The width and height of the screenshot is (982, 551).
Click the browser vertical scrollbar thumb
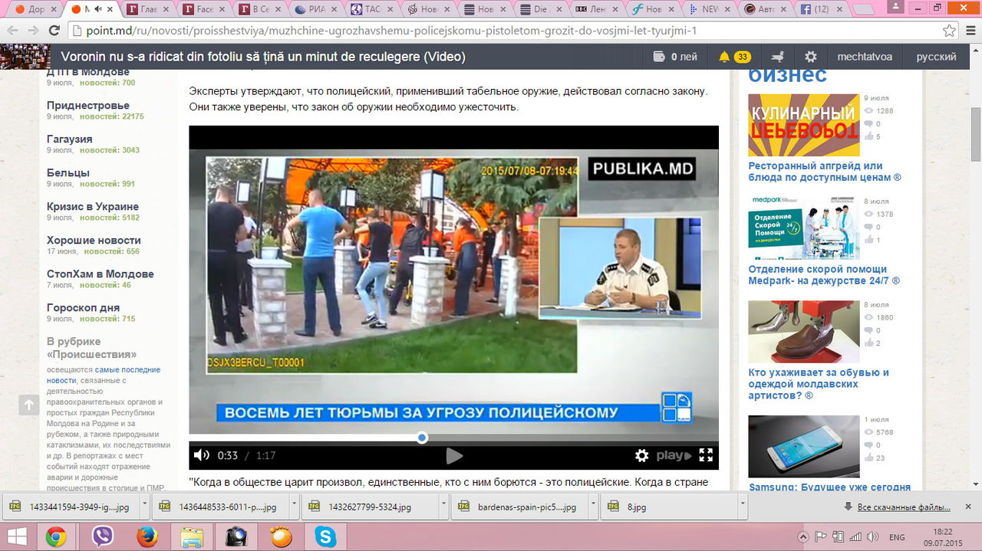pyautogui.click(x=976, y=134)
